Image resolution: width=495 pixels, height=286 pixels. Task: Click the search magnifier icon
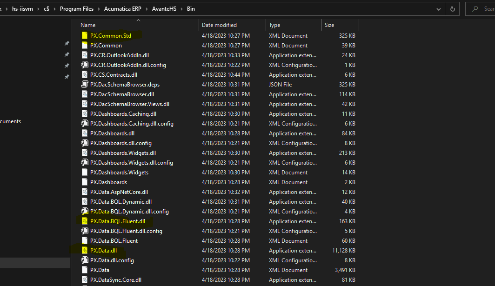tap(475, 9)
